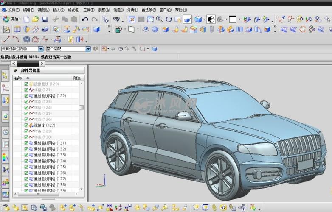Viewport: 332px width, 212px height.
Task: Open the 插入(S) menu
Action: coord(59,10)
